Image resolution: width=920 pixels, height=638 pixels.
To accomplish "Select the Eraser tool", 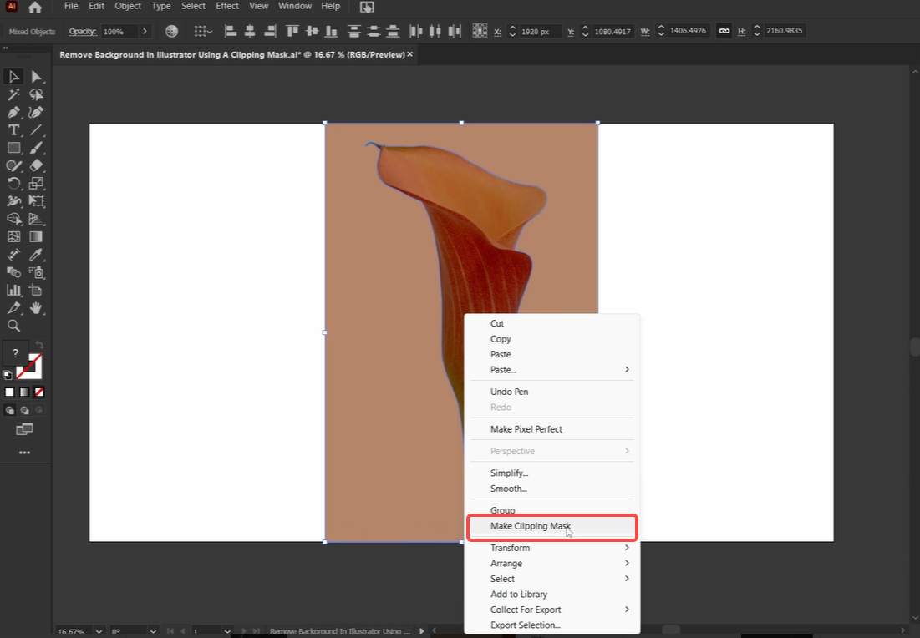I will [x=37, y=165].
